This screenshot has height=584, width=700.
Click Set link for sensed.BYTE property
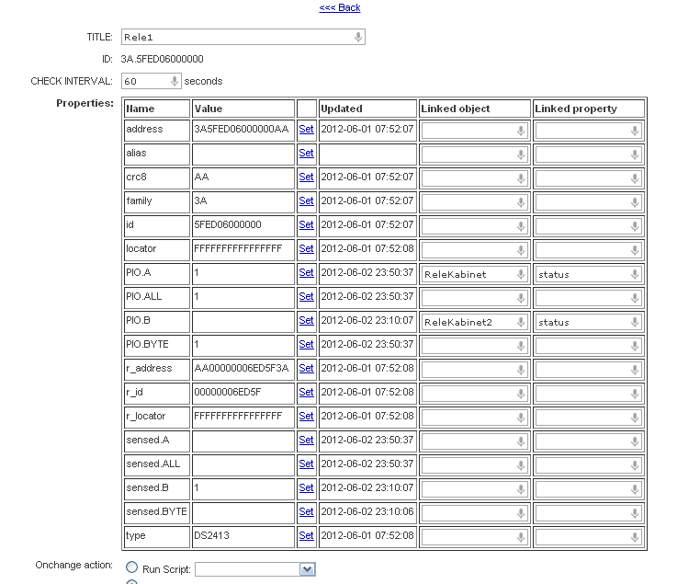pyautogui.click(x=306, y=511)
